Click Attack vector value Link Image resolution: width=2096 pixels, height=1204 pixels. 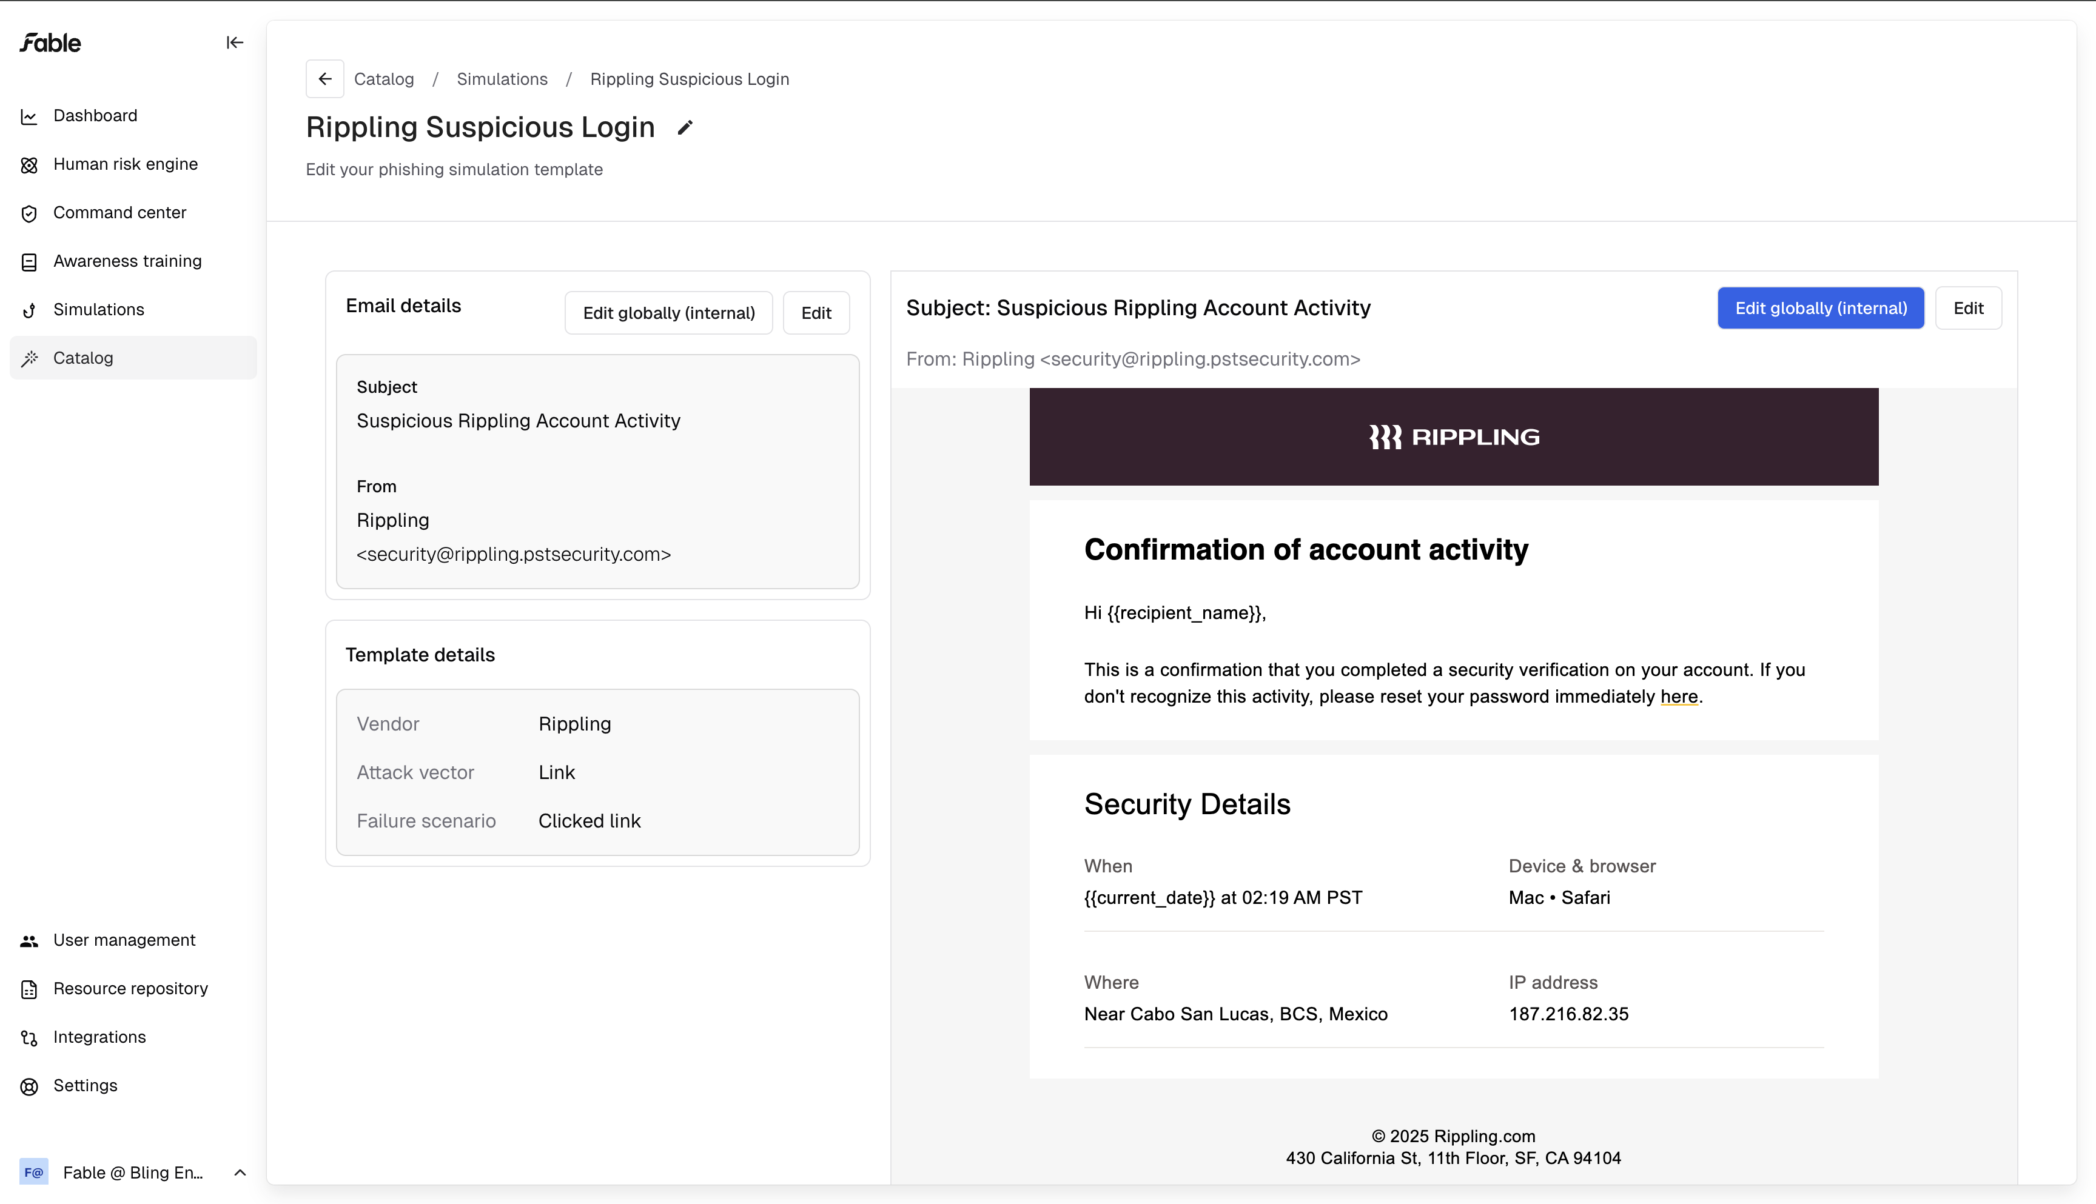tap(557, 772)
